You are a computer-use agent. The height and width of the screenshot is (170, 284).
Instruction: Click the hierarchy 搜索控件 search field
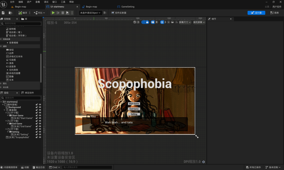coord(21,98)
